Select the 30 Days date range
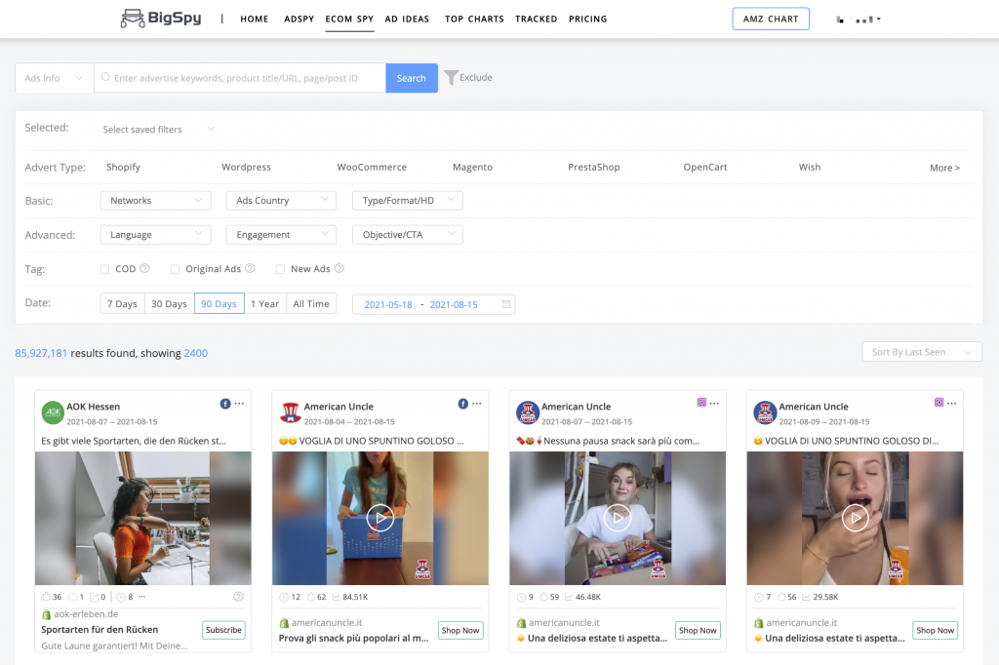This screenshot has height=665, width=999. pyautogui.click(x=169, y=304)
